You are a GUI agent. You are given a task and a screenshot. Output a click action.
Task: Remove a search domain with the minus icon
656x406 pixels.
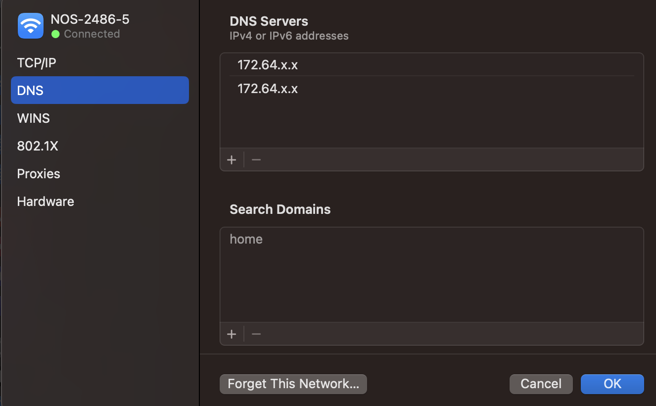pos(256,334)
